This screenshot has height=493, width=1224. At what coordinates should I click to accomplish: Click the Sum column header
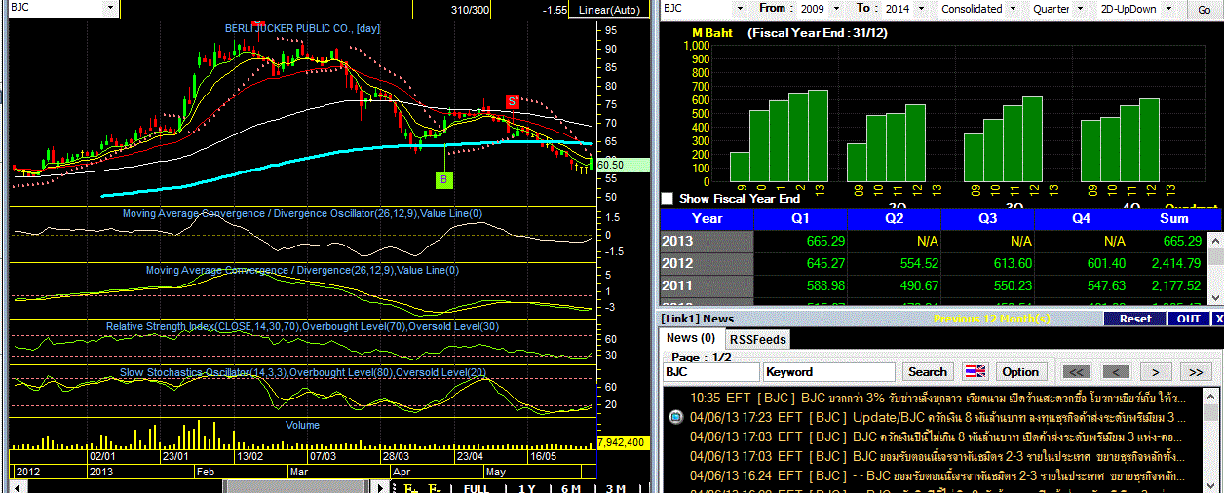point(1174,218)
